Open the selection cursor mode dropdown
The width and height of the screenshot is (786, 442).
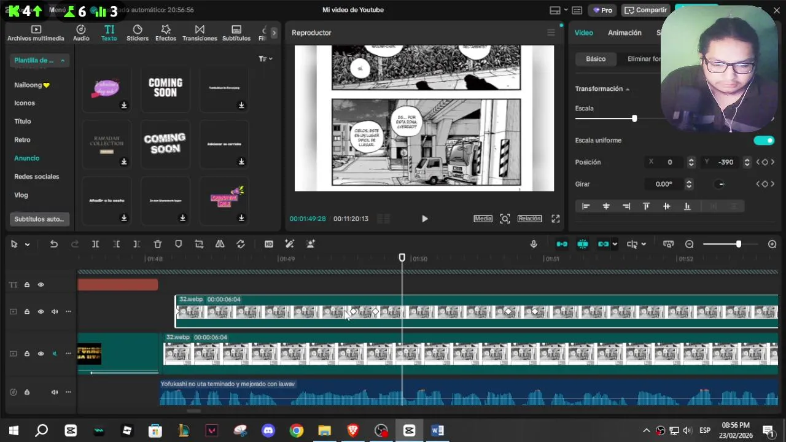[x=28, y=244]
